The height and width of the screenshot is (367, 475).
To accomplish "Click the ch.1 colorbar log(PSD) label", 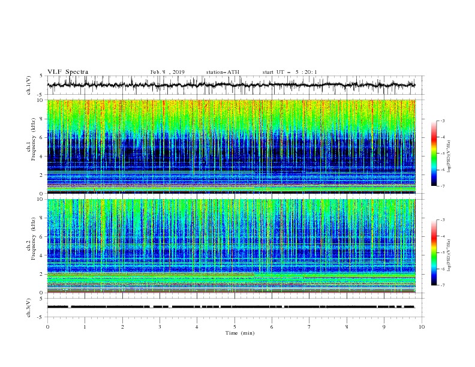I will (449, 156).
